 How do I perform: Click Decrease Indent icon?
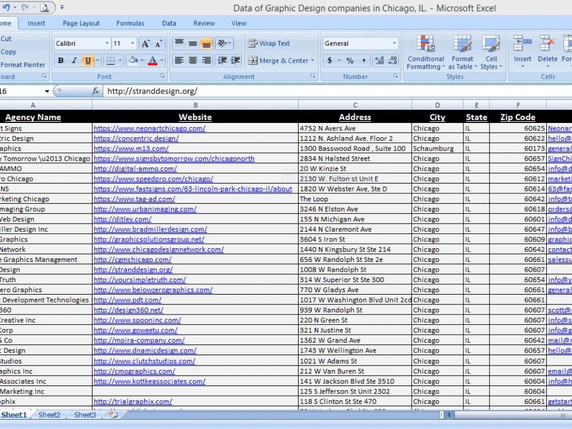pyautogui.click(x=222, y=61)
